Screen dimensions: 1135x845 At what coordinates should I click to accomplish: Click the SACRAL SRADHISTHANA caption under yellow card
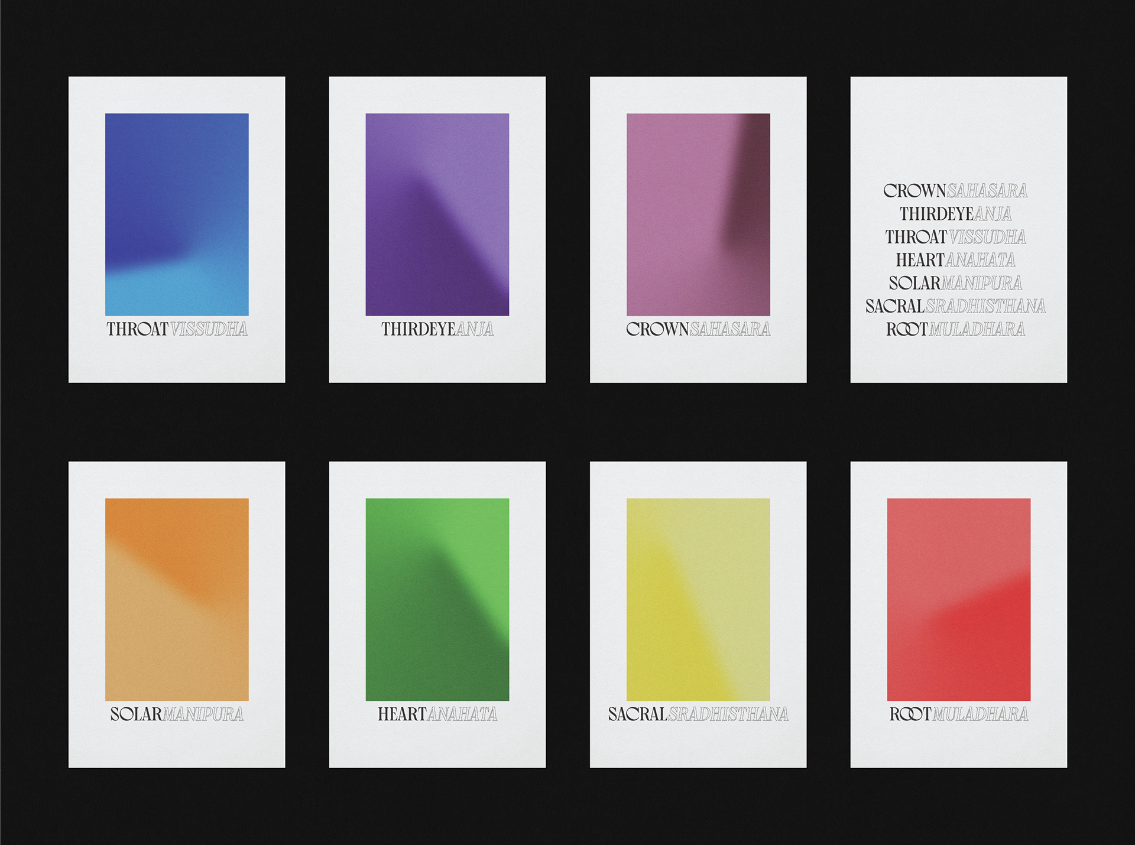coord(698,714)
